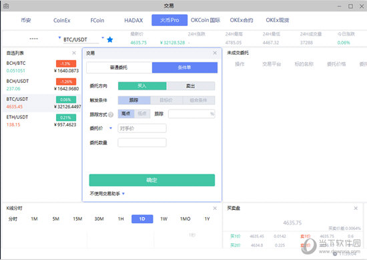Click the 委托价格 column header
This screenshot has width=367, height=260.
coord(336,64)
